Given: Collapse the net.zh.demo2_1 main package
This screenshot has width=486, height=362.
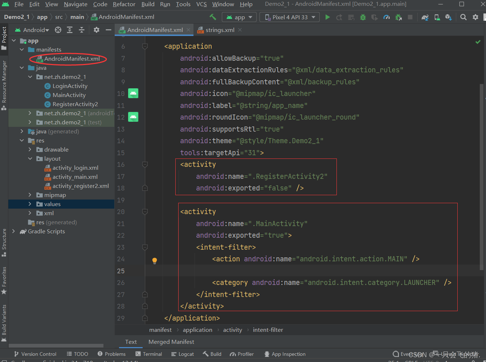Looking at the screenshot, I should 30,77.
